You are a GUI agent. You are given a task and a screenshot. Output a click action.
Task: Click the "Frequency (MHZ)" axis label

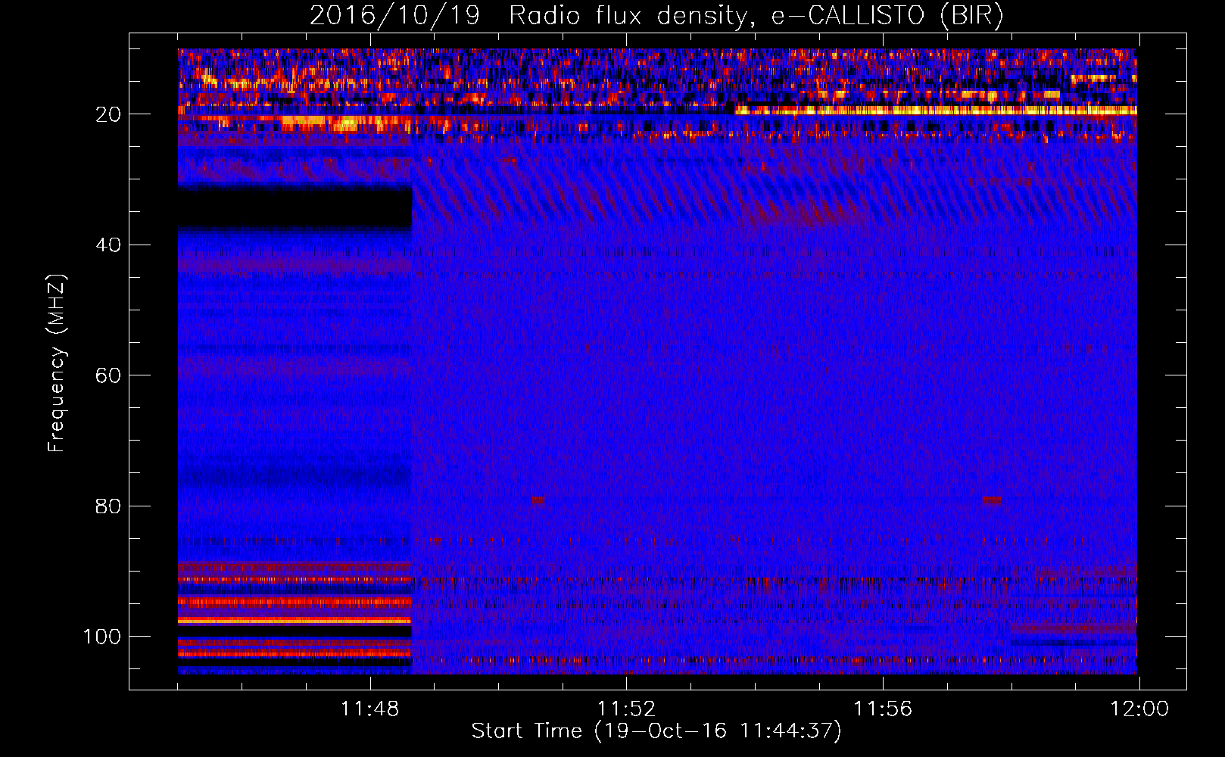[57, 363]
